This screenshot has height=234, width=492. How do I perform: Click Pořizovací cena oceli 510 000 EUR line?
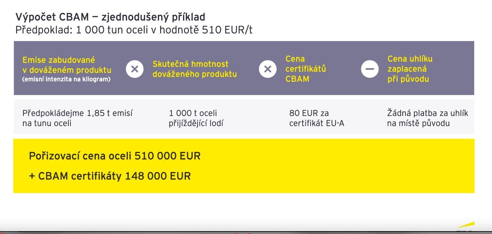(115, 156)
